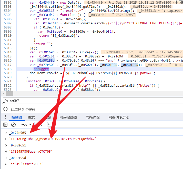The height and width of the screenshot is (169, 183).
Task: Click the _0x43f5dd call on line 5317
Action: [101, 65]
